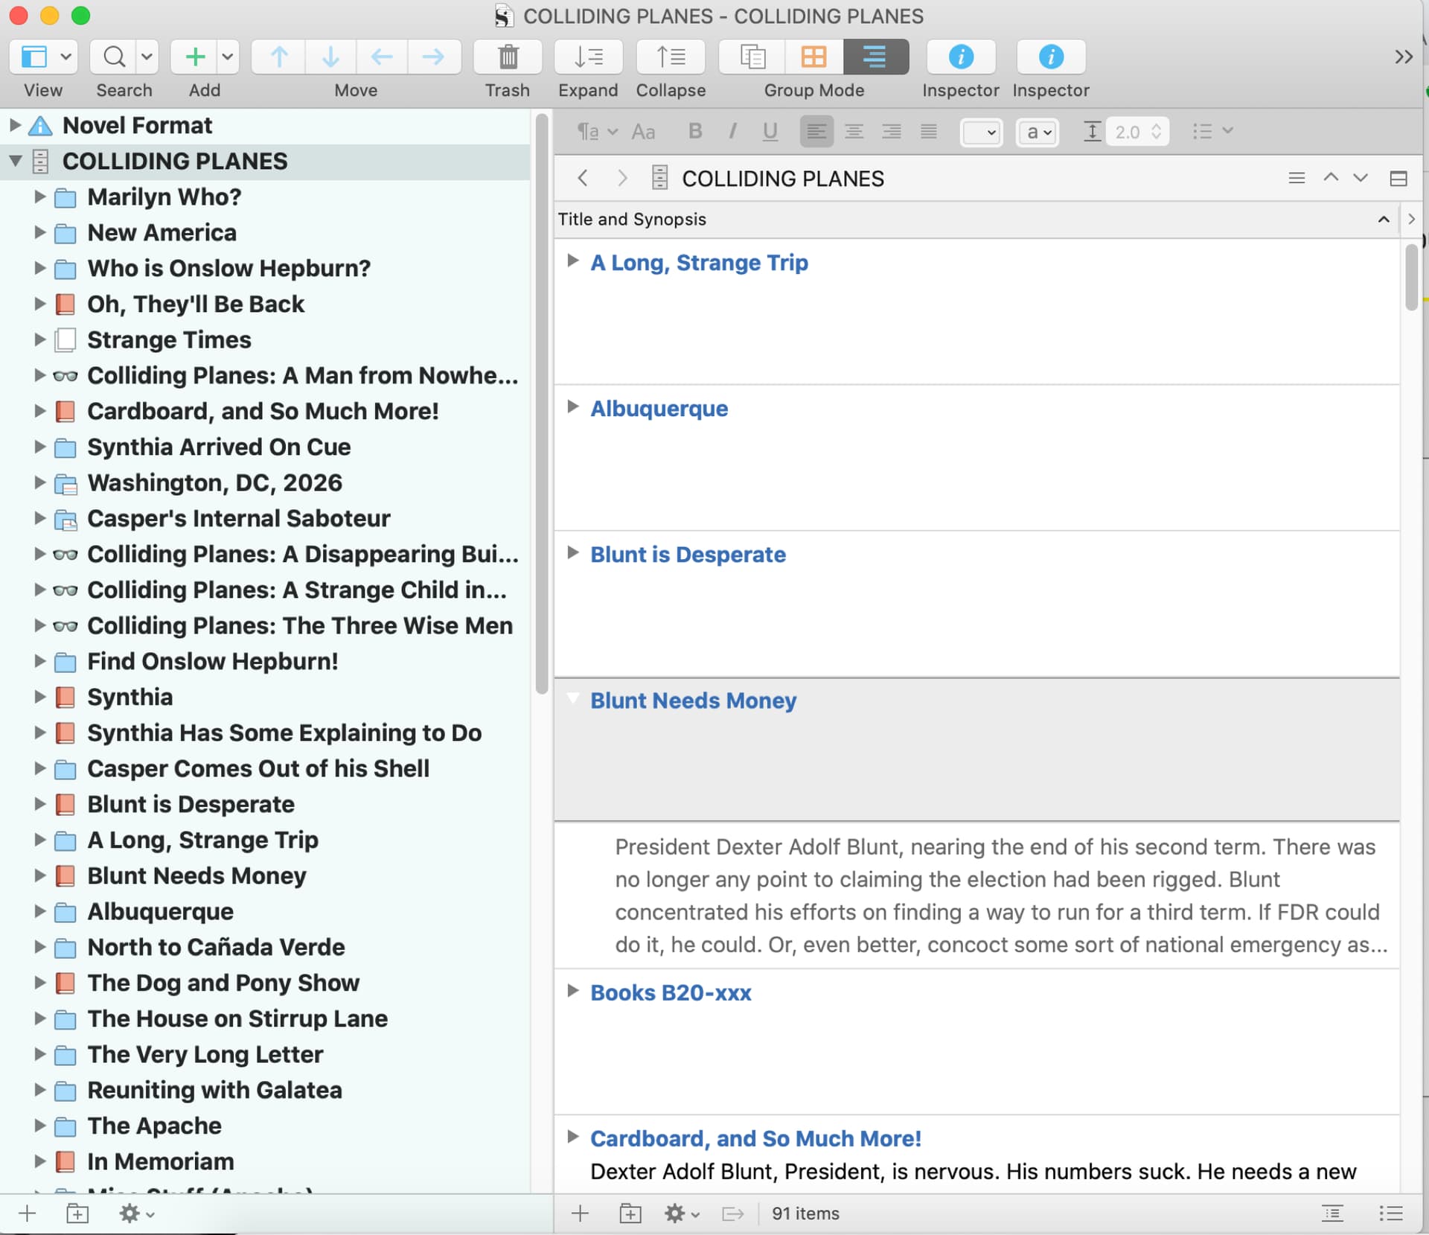Screen dimensions: 1429x1235
Task: Click the line spacing stepper arrows
Action: click(x=1156, y=132)
